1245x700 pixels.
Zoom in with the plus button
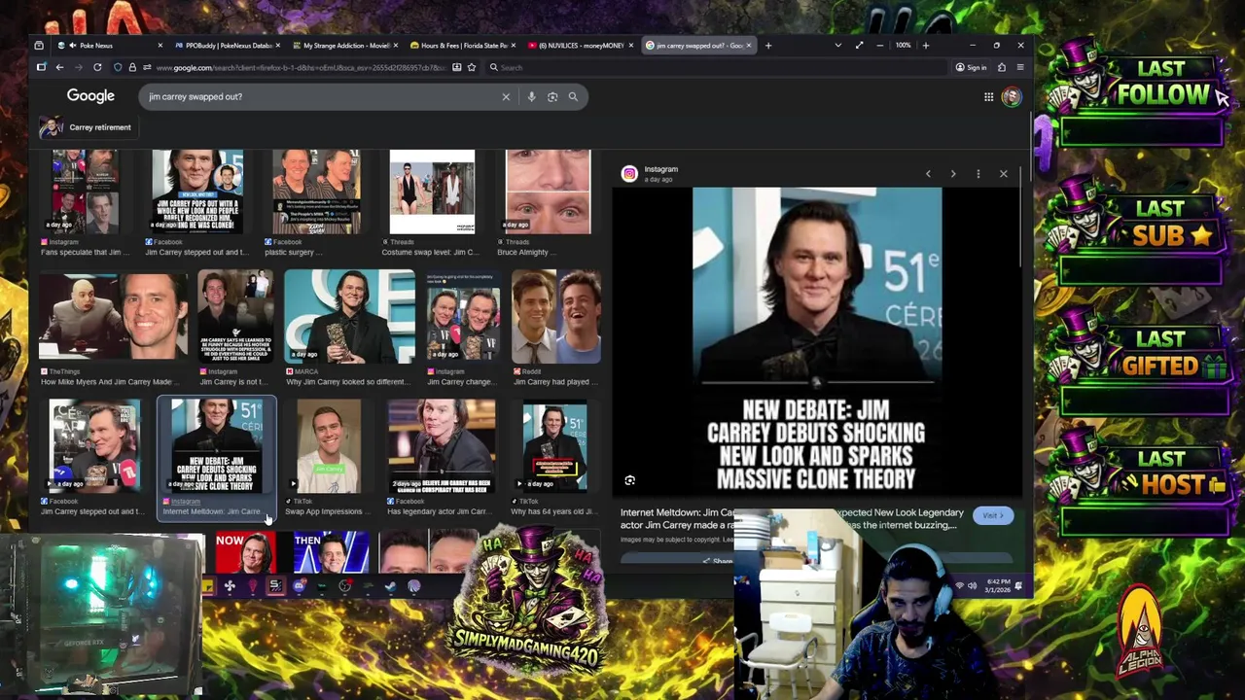pyautogui.click(x=925, y=46)
